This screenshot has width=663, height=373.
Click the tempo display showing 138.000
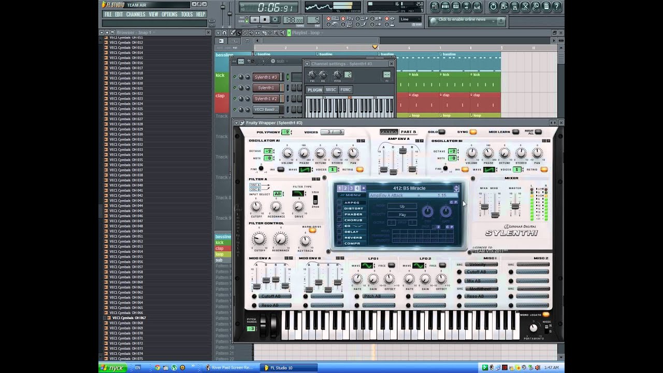tap(294, 20)
